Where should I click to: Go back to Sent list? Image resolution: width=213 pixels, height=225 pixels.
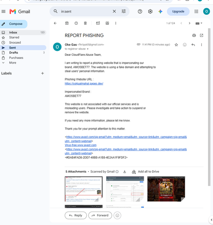pyautogui.click(x=55, y=23)
